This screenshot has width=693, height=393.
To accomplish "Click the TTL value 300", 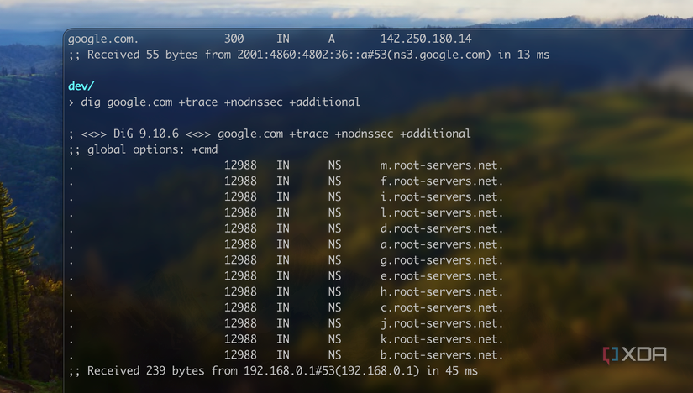I will pos(234,39).
